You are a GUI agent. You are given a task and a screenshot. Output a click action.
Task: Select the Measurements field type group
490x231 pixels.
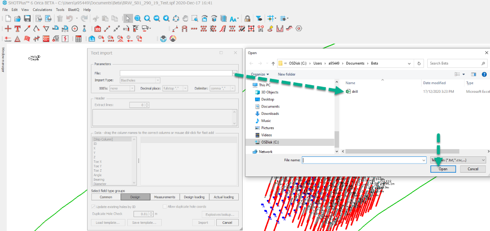(x=165, y=197)
